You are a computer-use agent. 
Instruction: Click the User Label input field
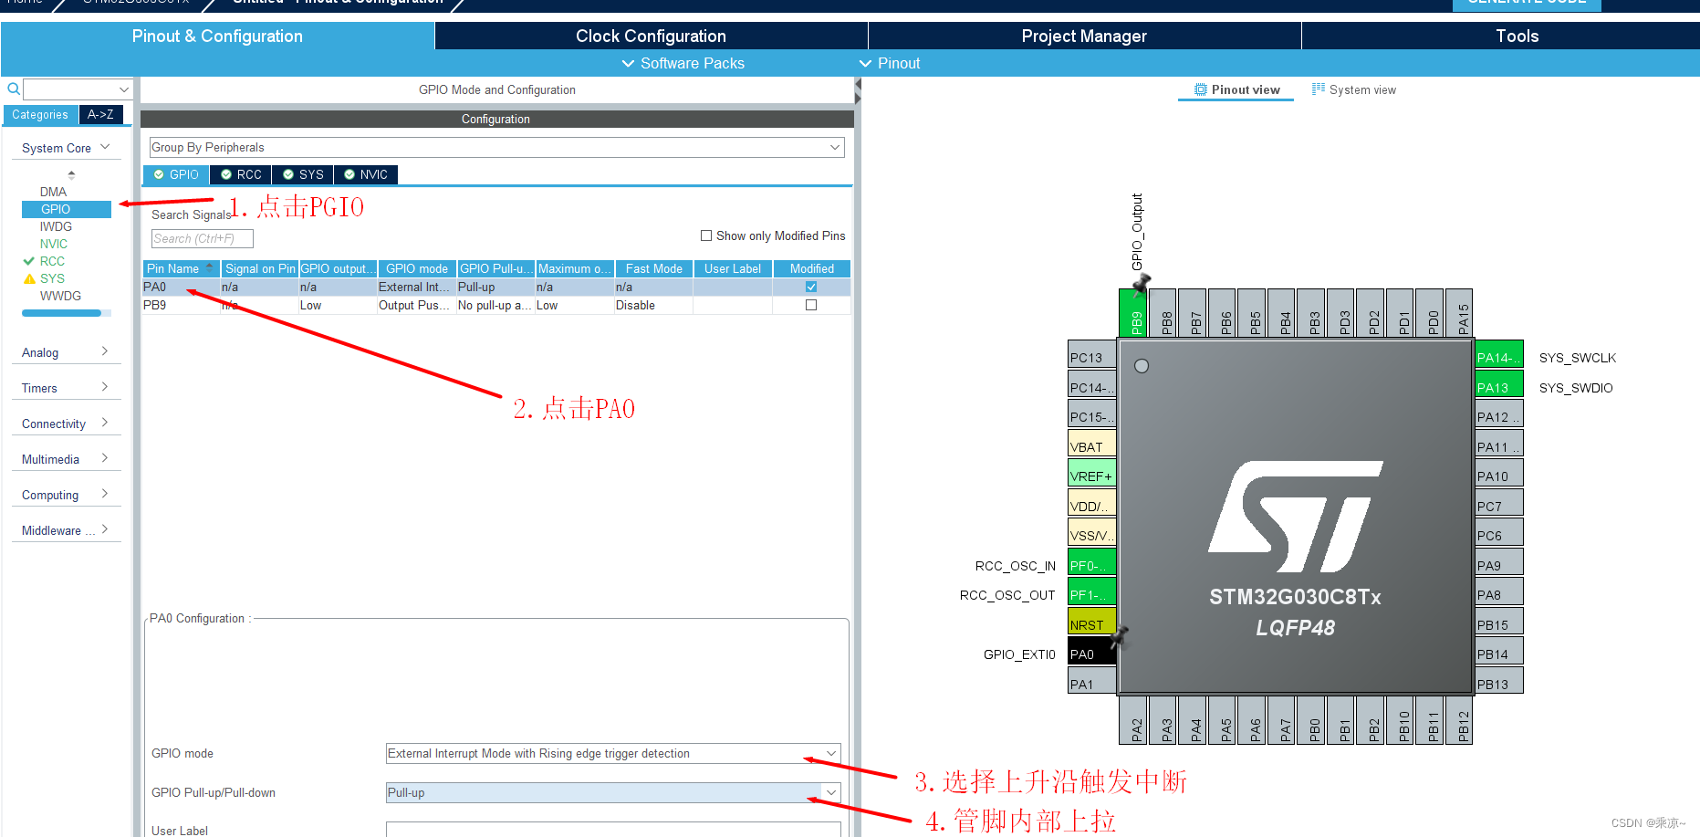click(613, 829)
